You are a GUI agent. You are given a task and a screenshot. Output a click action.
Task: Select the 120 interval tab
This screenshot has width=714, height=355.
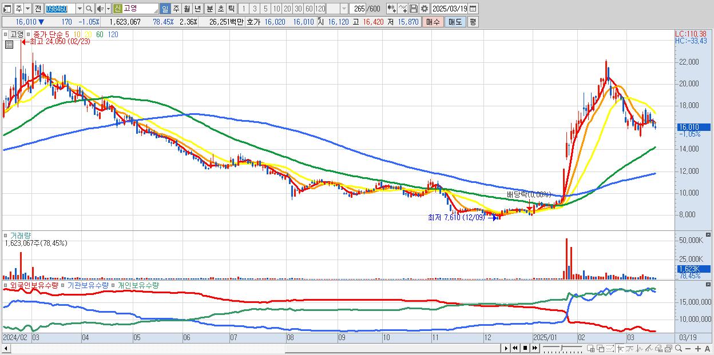tap(320, 9)
